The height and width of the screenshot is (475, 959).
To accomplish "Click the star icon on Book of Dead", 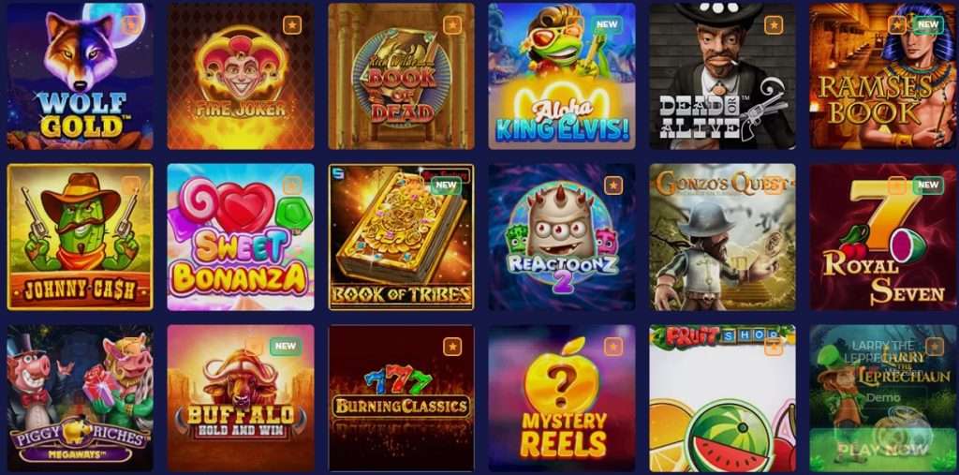I will [452, 25].
